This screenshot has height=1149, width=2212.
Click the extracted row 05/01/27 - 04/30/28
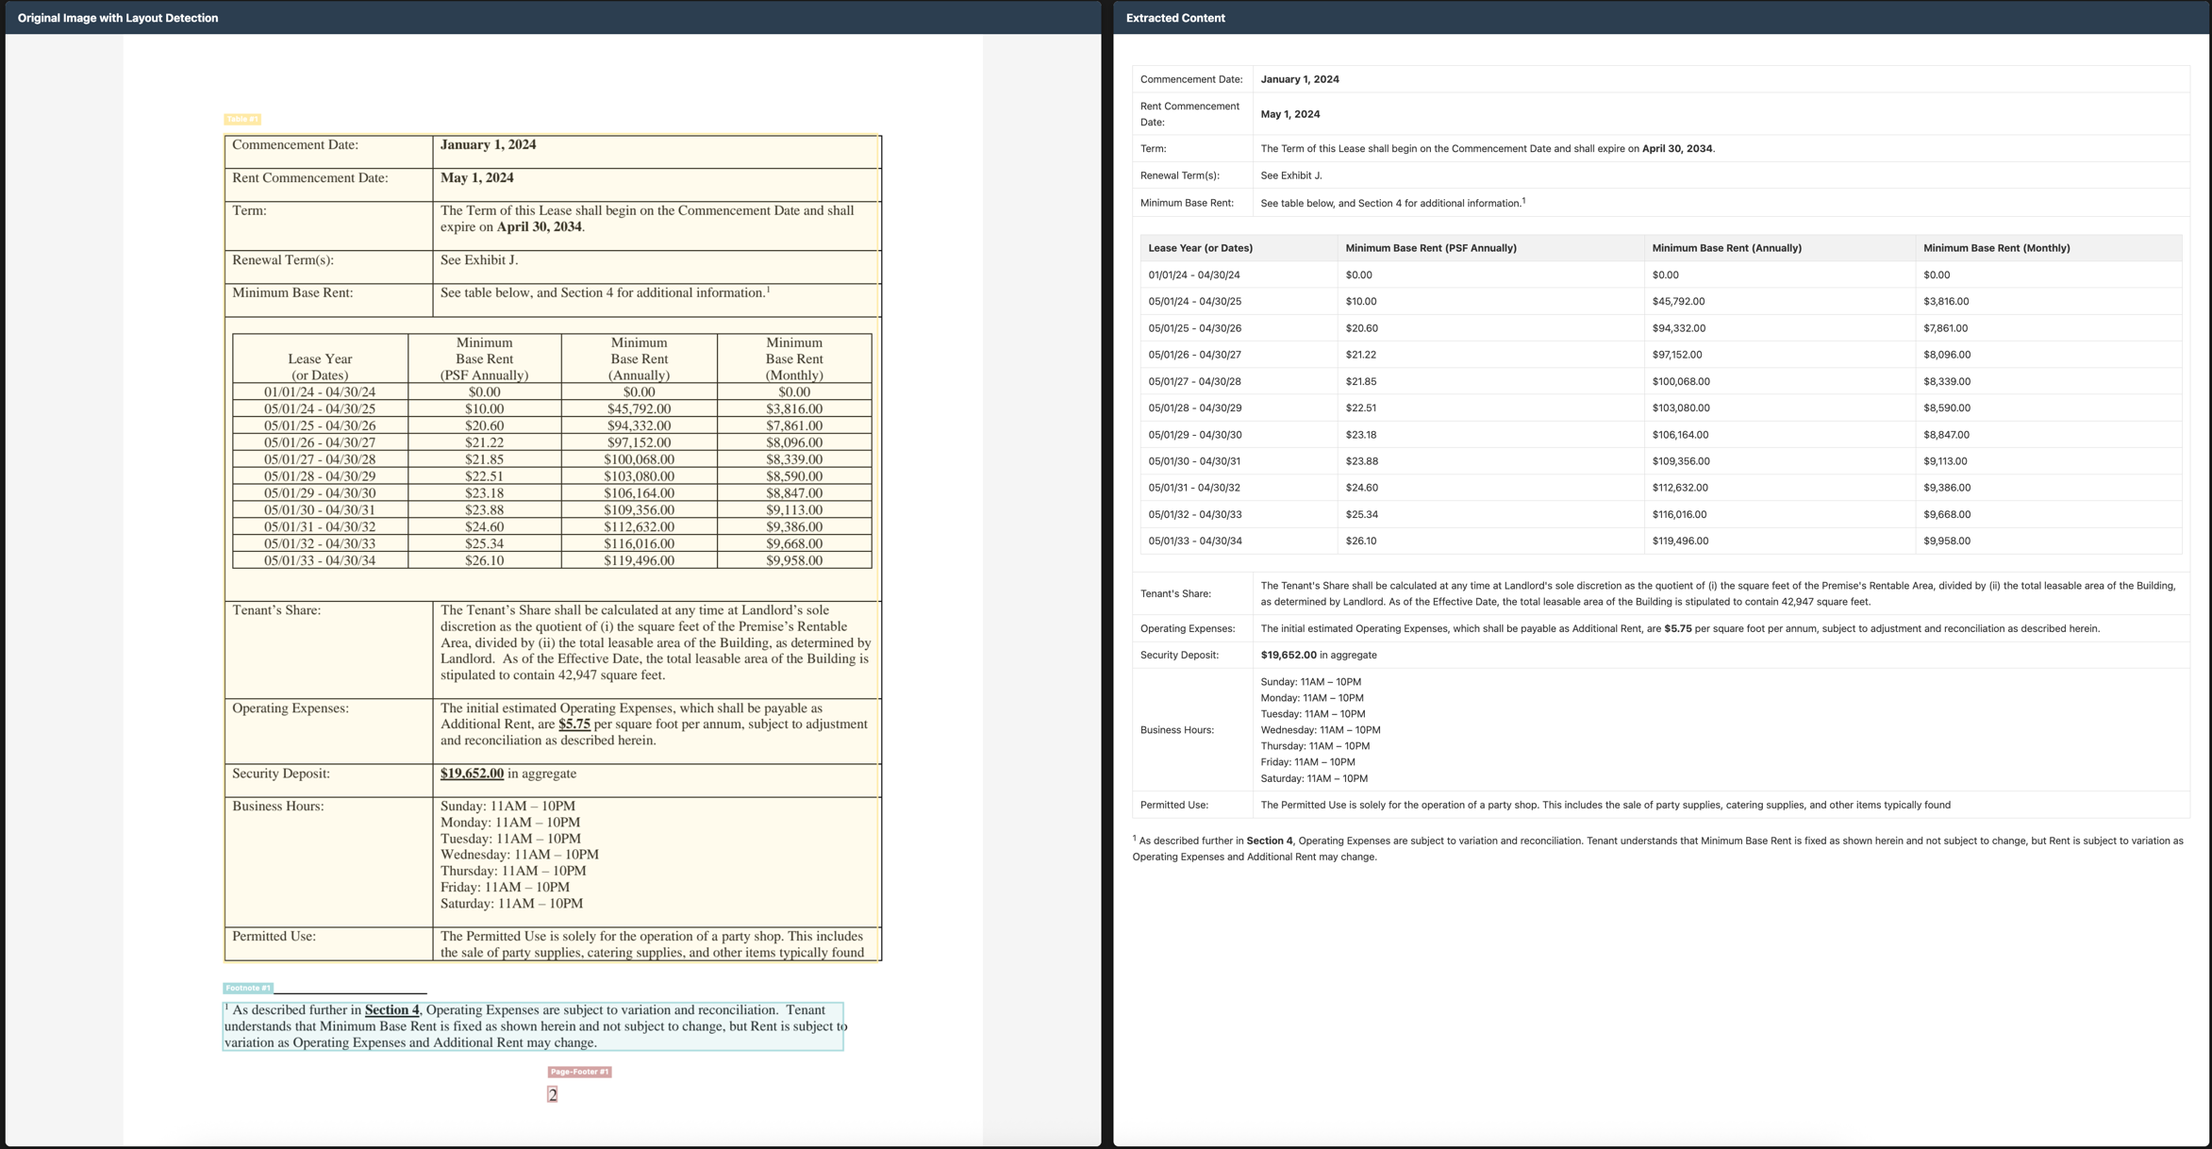pos(1194,382)
